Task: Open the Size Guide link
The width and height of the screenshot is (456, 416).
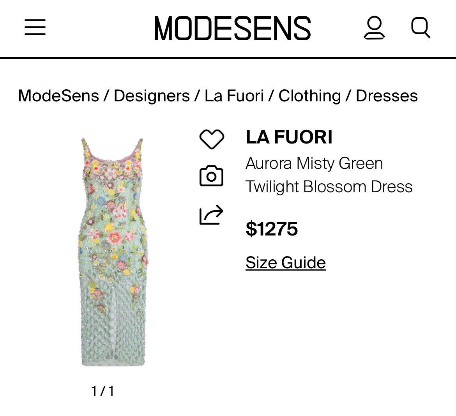Action: (x=286, y=262)
